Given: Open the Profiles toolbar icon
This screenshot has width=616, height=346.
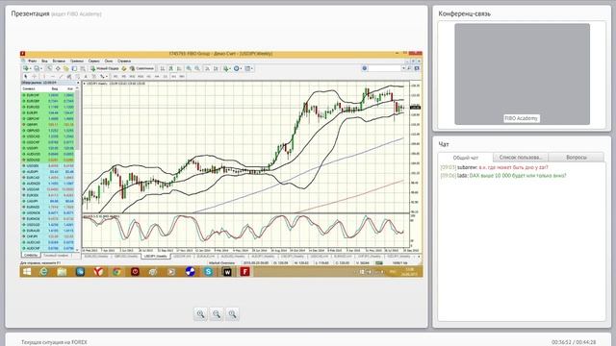Looking at the screenshot, I should coord(37,68).
